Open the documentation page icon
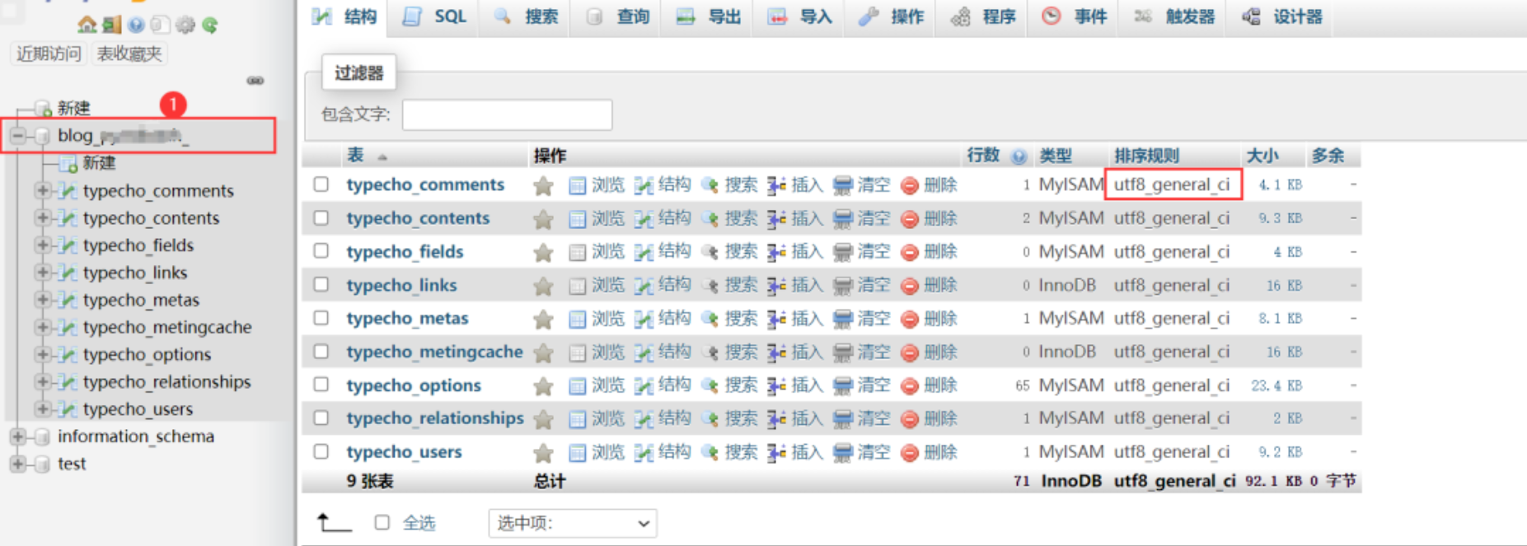This screenshot has height=546, width=1527. coord(160,25)
